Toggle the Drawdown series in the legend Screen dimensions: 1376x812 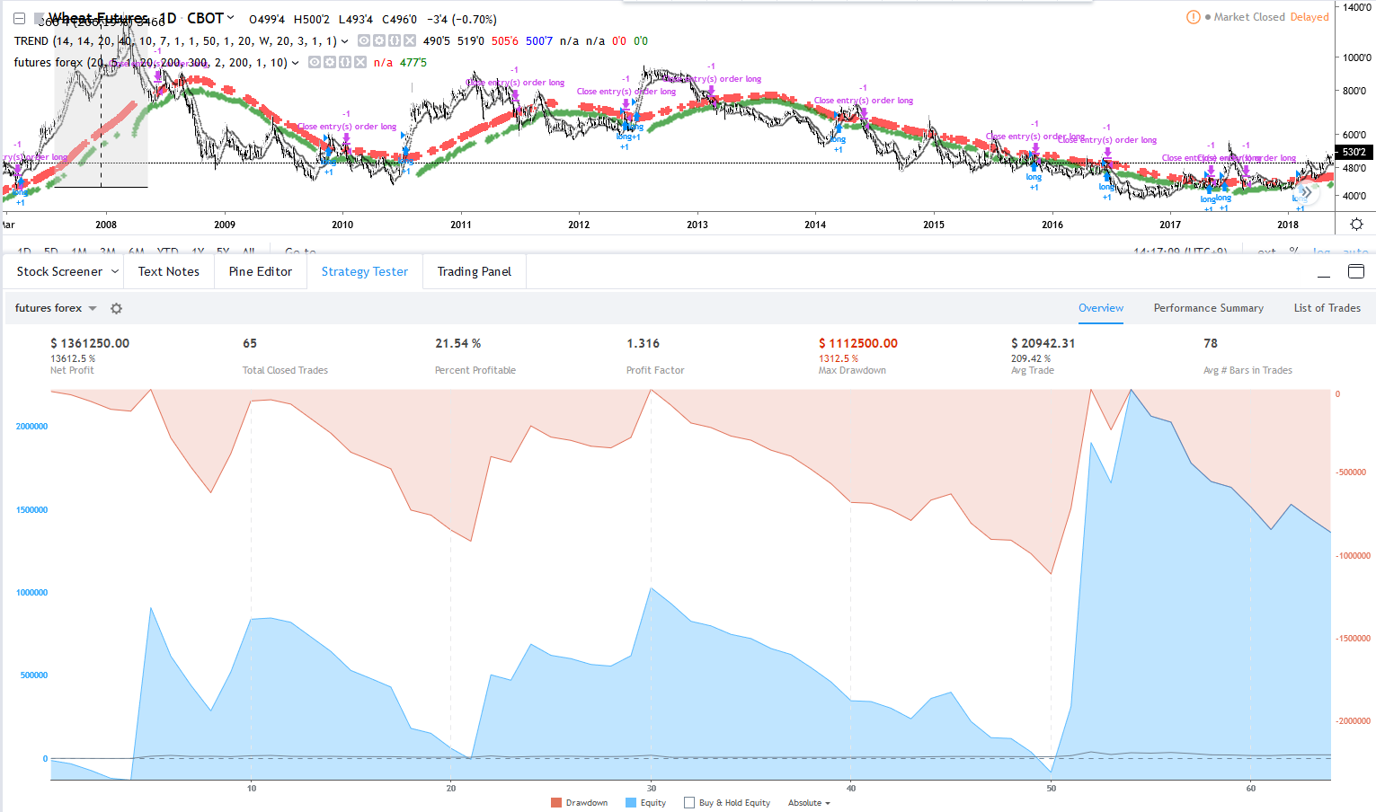point(580,803)
